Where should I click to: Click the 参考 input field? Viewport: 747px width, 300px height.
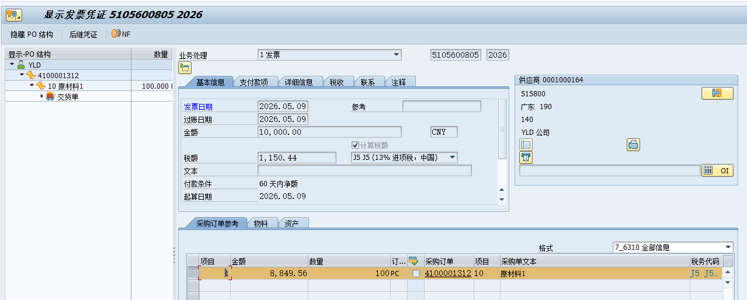442,106
